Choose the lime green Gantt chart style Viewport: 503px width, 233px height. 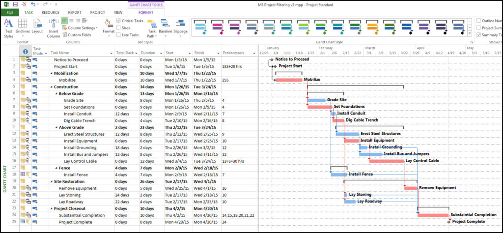304,27
